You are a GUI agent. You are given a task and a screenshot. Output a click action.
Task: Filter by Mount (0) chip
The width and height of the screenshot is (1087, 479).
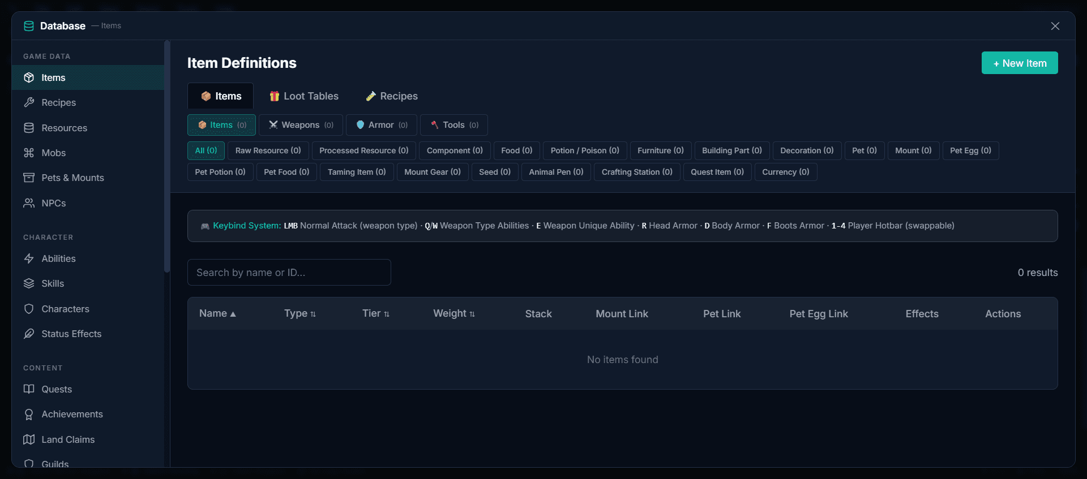(913, 150)
